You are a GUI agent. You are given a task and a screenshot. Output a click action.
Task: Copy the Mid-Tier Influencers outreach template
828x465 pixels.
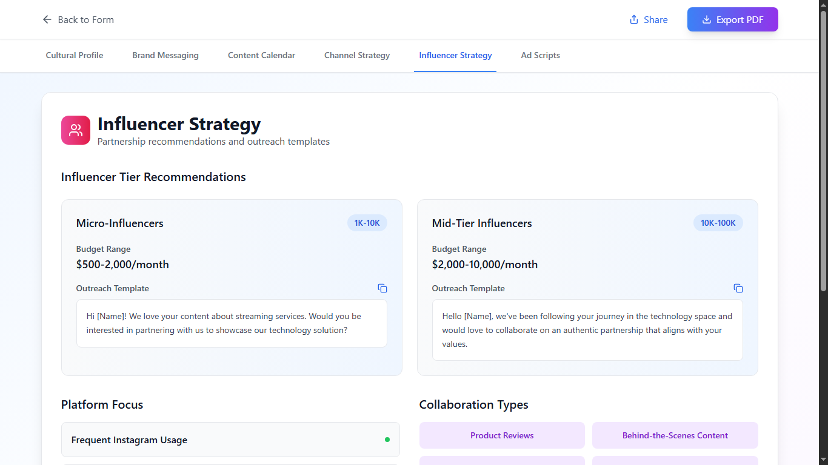pyautogui.click(x=738, y=288)
